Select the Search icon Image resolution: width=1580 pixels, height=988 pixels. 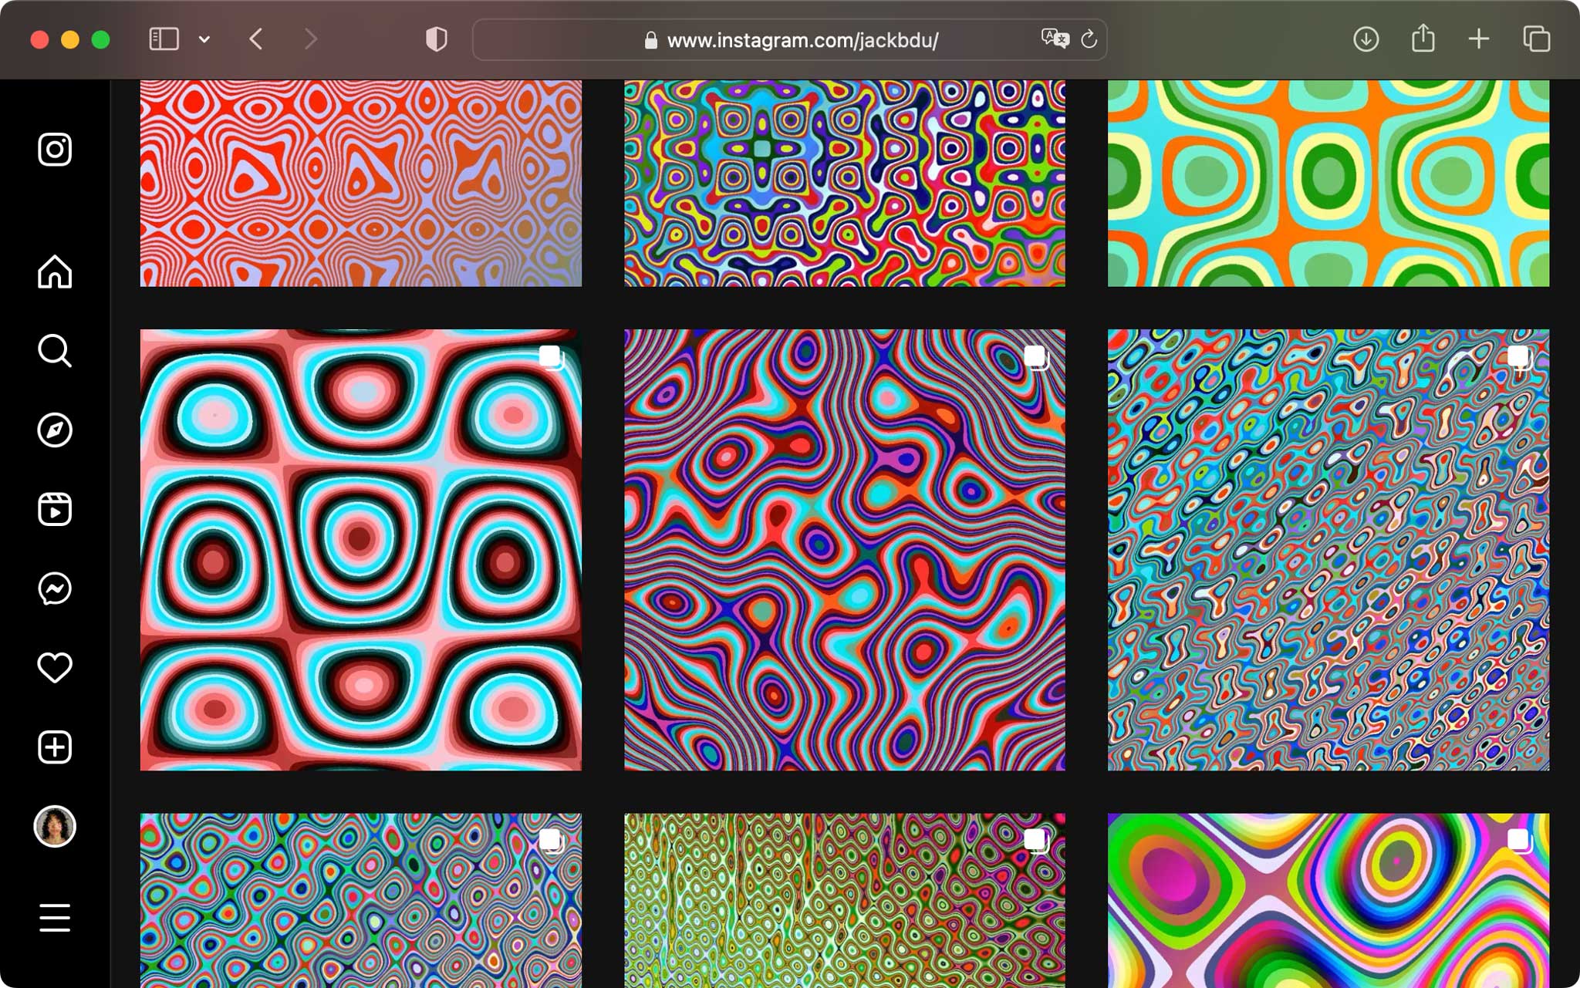pyautogui.click(x=54, y=352)
